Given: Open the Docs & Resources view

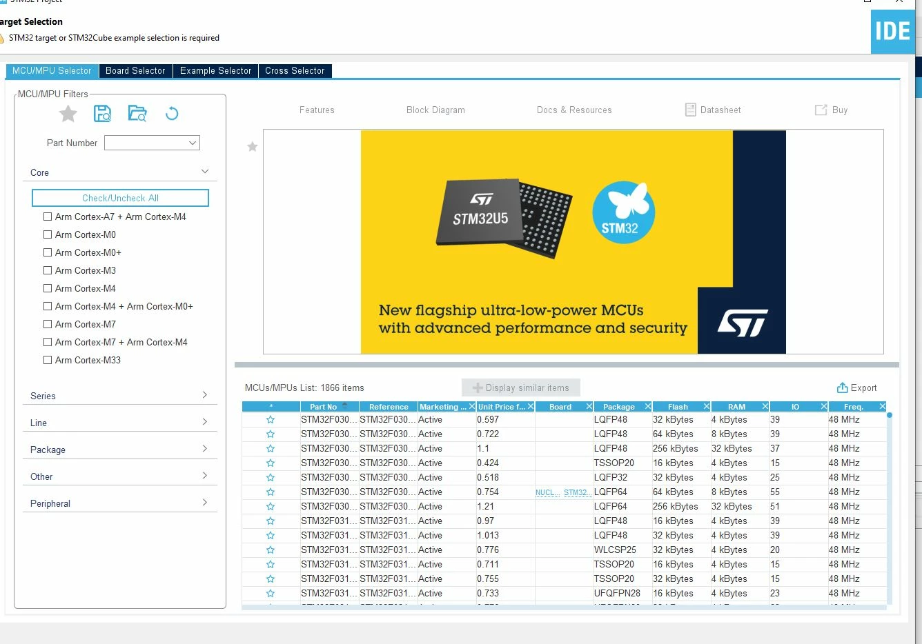Looking at the screenshot, I should pos(574,110).
